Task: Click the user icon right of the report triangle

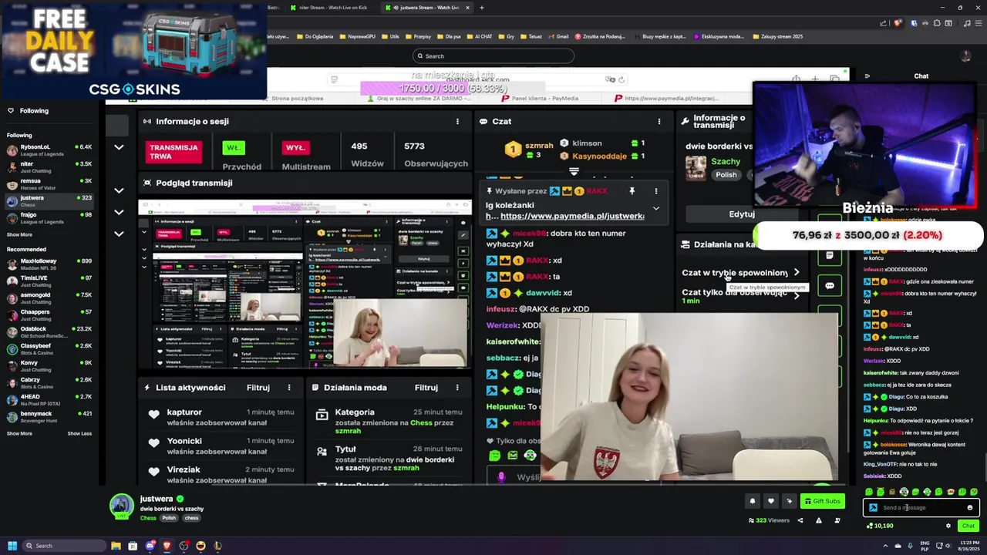Action: (x=837, y=520)
